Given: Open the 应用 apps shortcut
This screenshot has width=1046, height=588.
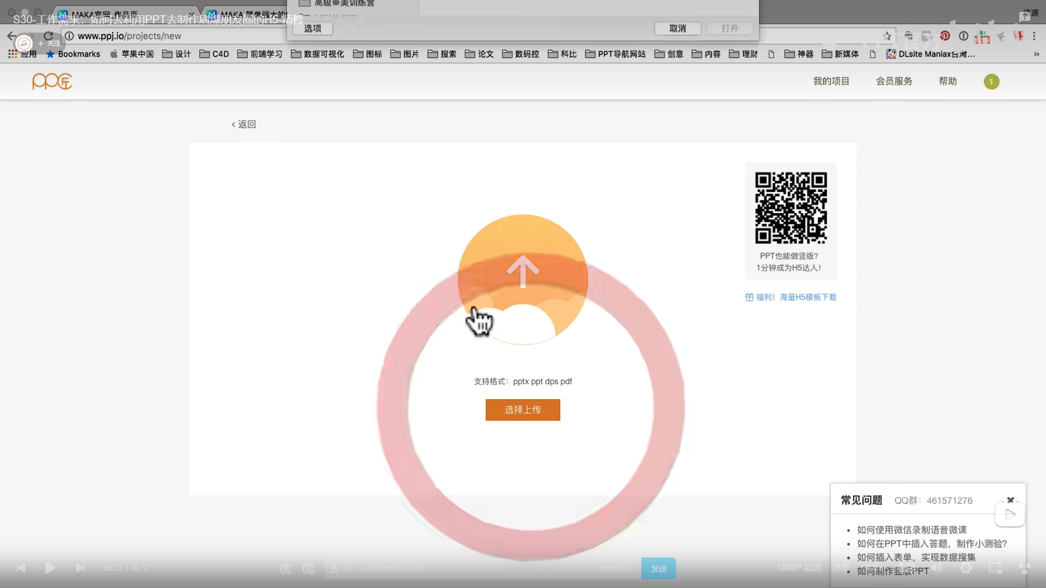Looking at the screenshot, I should (x=22, y=54).
